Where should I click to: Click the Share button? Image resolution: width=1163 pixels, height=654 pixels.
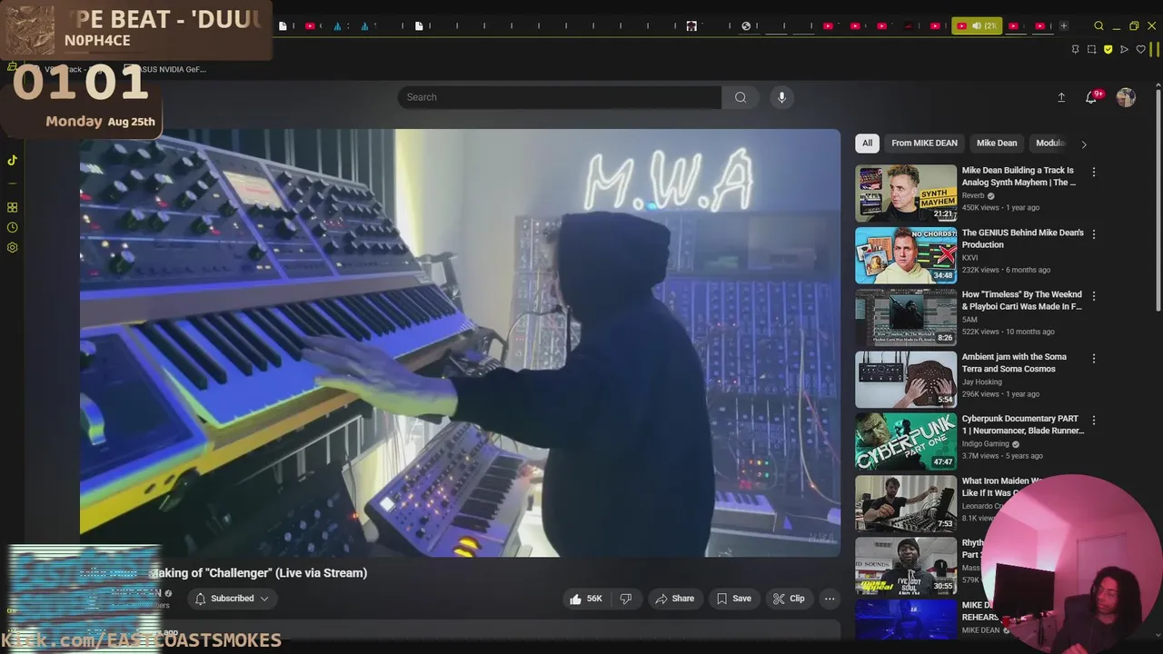pos(674,599)
